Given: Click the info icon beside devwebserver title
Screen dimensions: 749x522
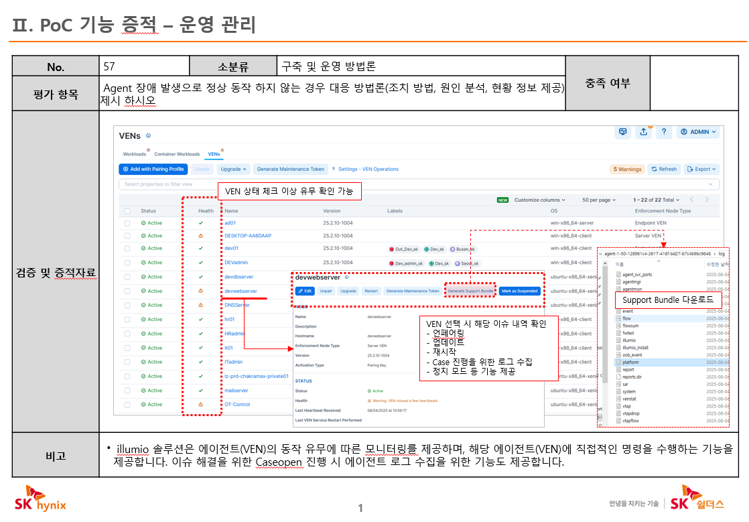Looking at the screenshot, I should 347,277.
